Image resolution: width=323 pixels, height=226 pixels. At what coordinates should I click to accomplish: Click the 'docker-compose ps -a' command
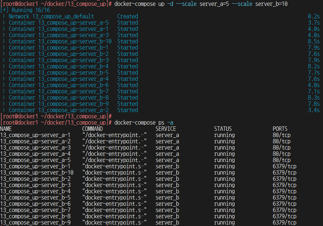pos(144,123)
